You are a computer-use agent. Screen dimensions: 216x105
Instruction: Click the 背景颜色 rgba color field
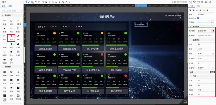point(206,35)
